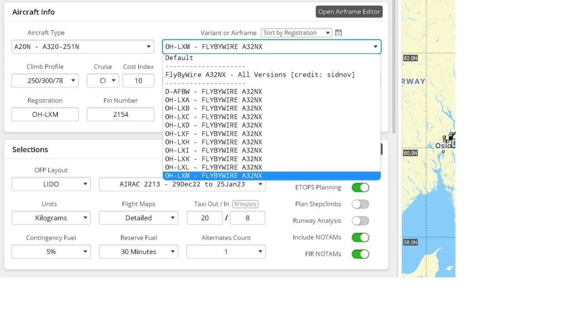The width and height of the screenshot is (582, 327).
Task: Disable the ETOPS Planning toggle
Action: pyautogui.click(x=361, y=188)
